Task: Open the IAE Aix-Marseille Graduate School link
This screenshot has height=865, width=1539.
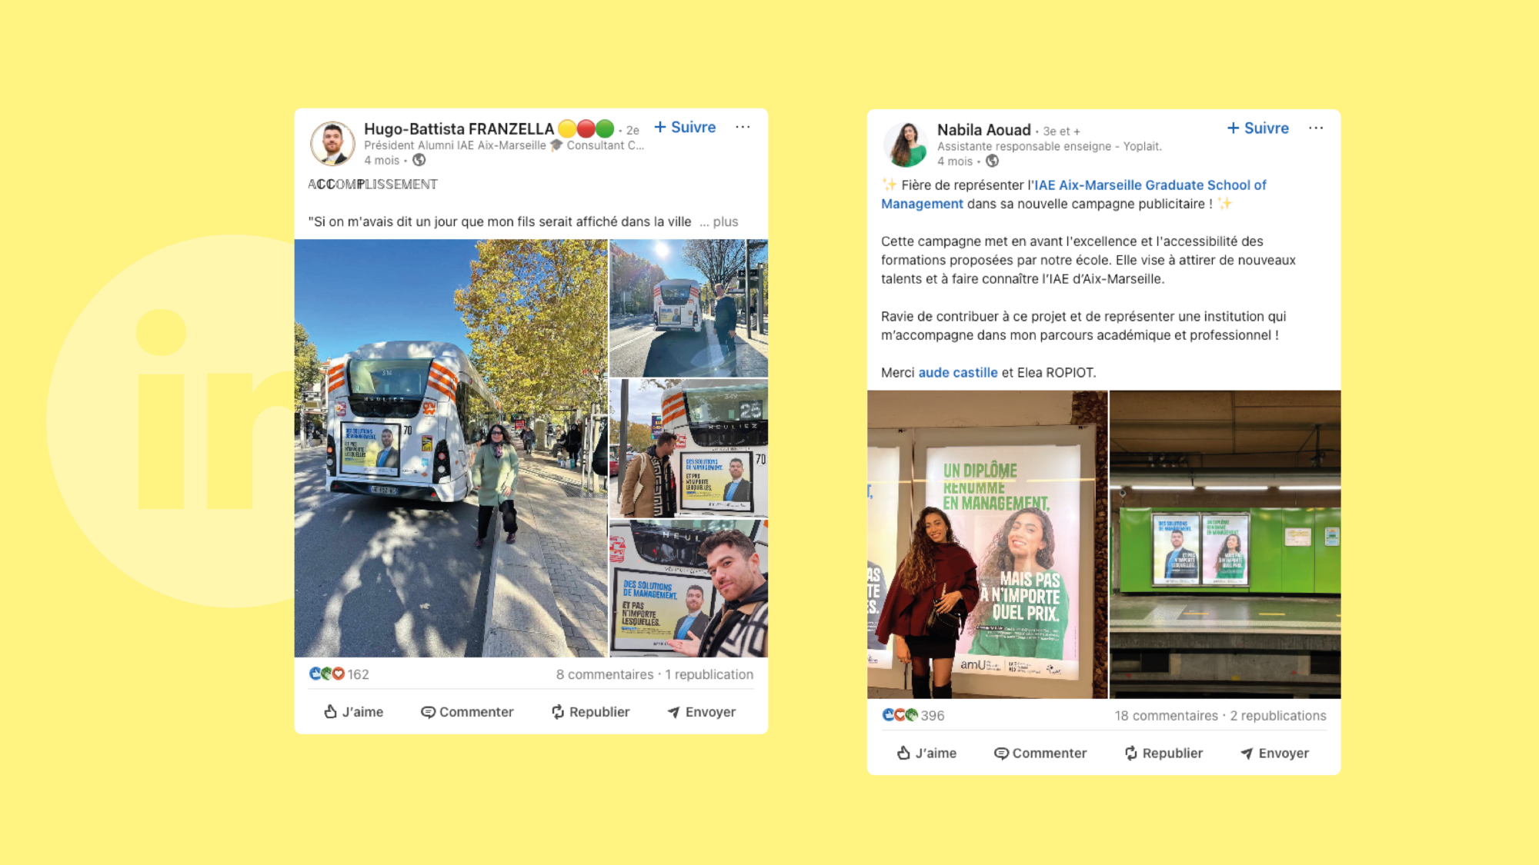Action: tap(1073, 195)
